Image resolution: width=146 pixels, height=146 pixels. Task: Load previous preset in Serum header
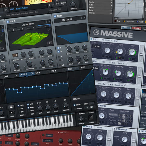coord(49,5)
